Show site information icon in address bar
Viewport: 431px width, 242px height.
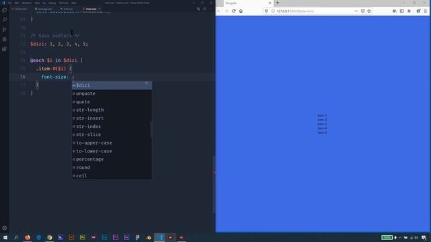click(x=273, y=11)
